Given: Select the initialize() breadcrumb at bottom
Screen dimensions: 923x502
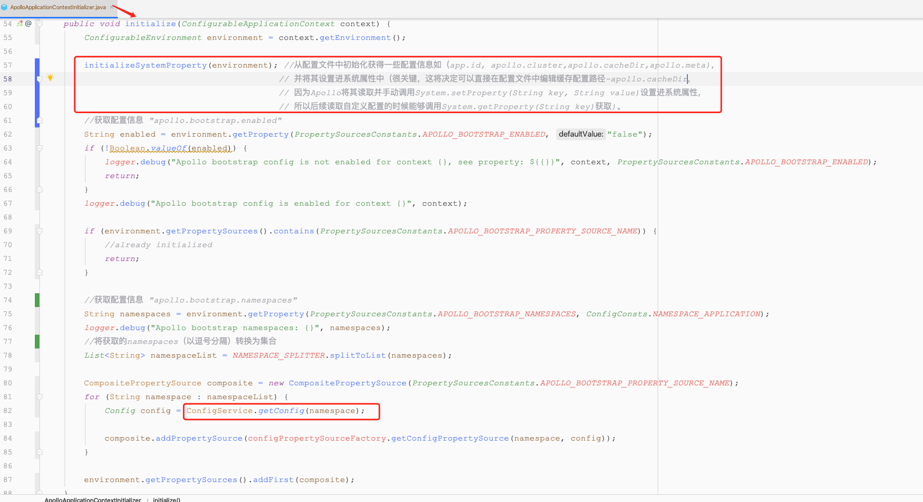Looking at the screenshot, I should click(166, 499).
